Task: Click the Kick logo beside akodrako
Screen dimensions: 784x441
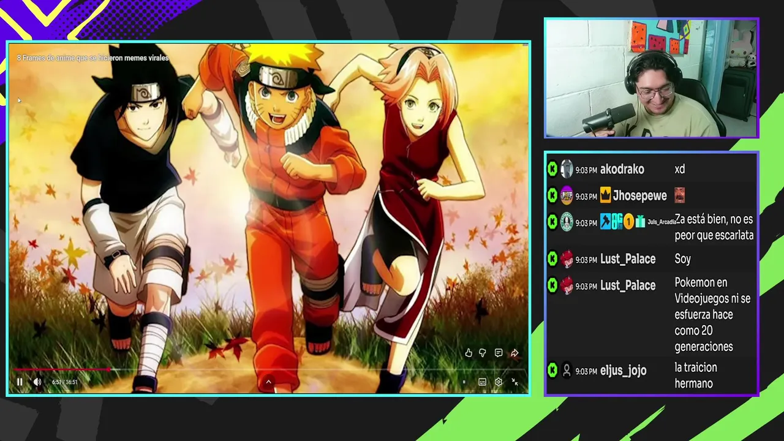Action: 552,169
